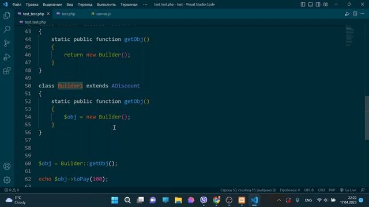369x207 pixels.
Task: Open the Source Control view
Action: click(x=7, y=43)
